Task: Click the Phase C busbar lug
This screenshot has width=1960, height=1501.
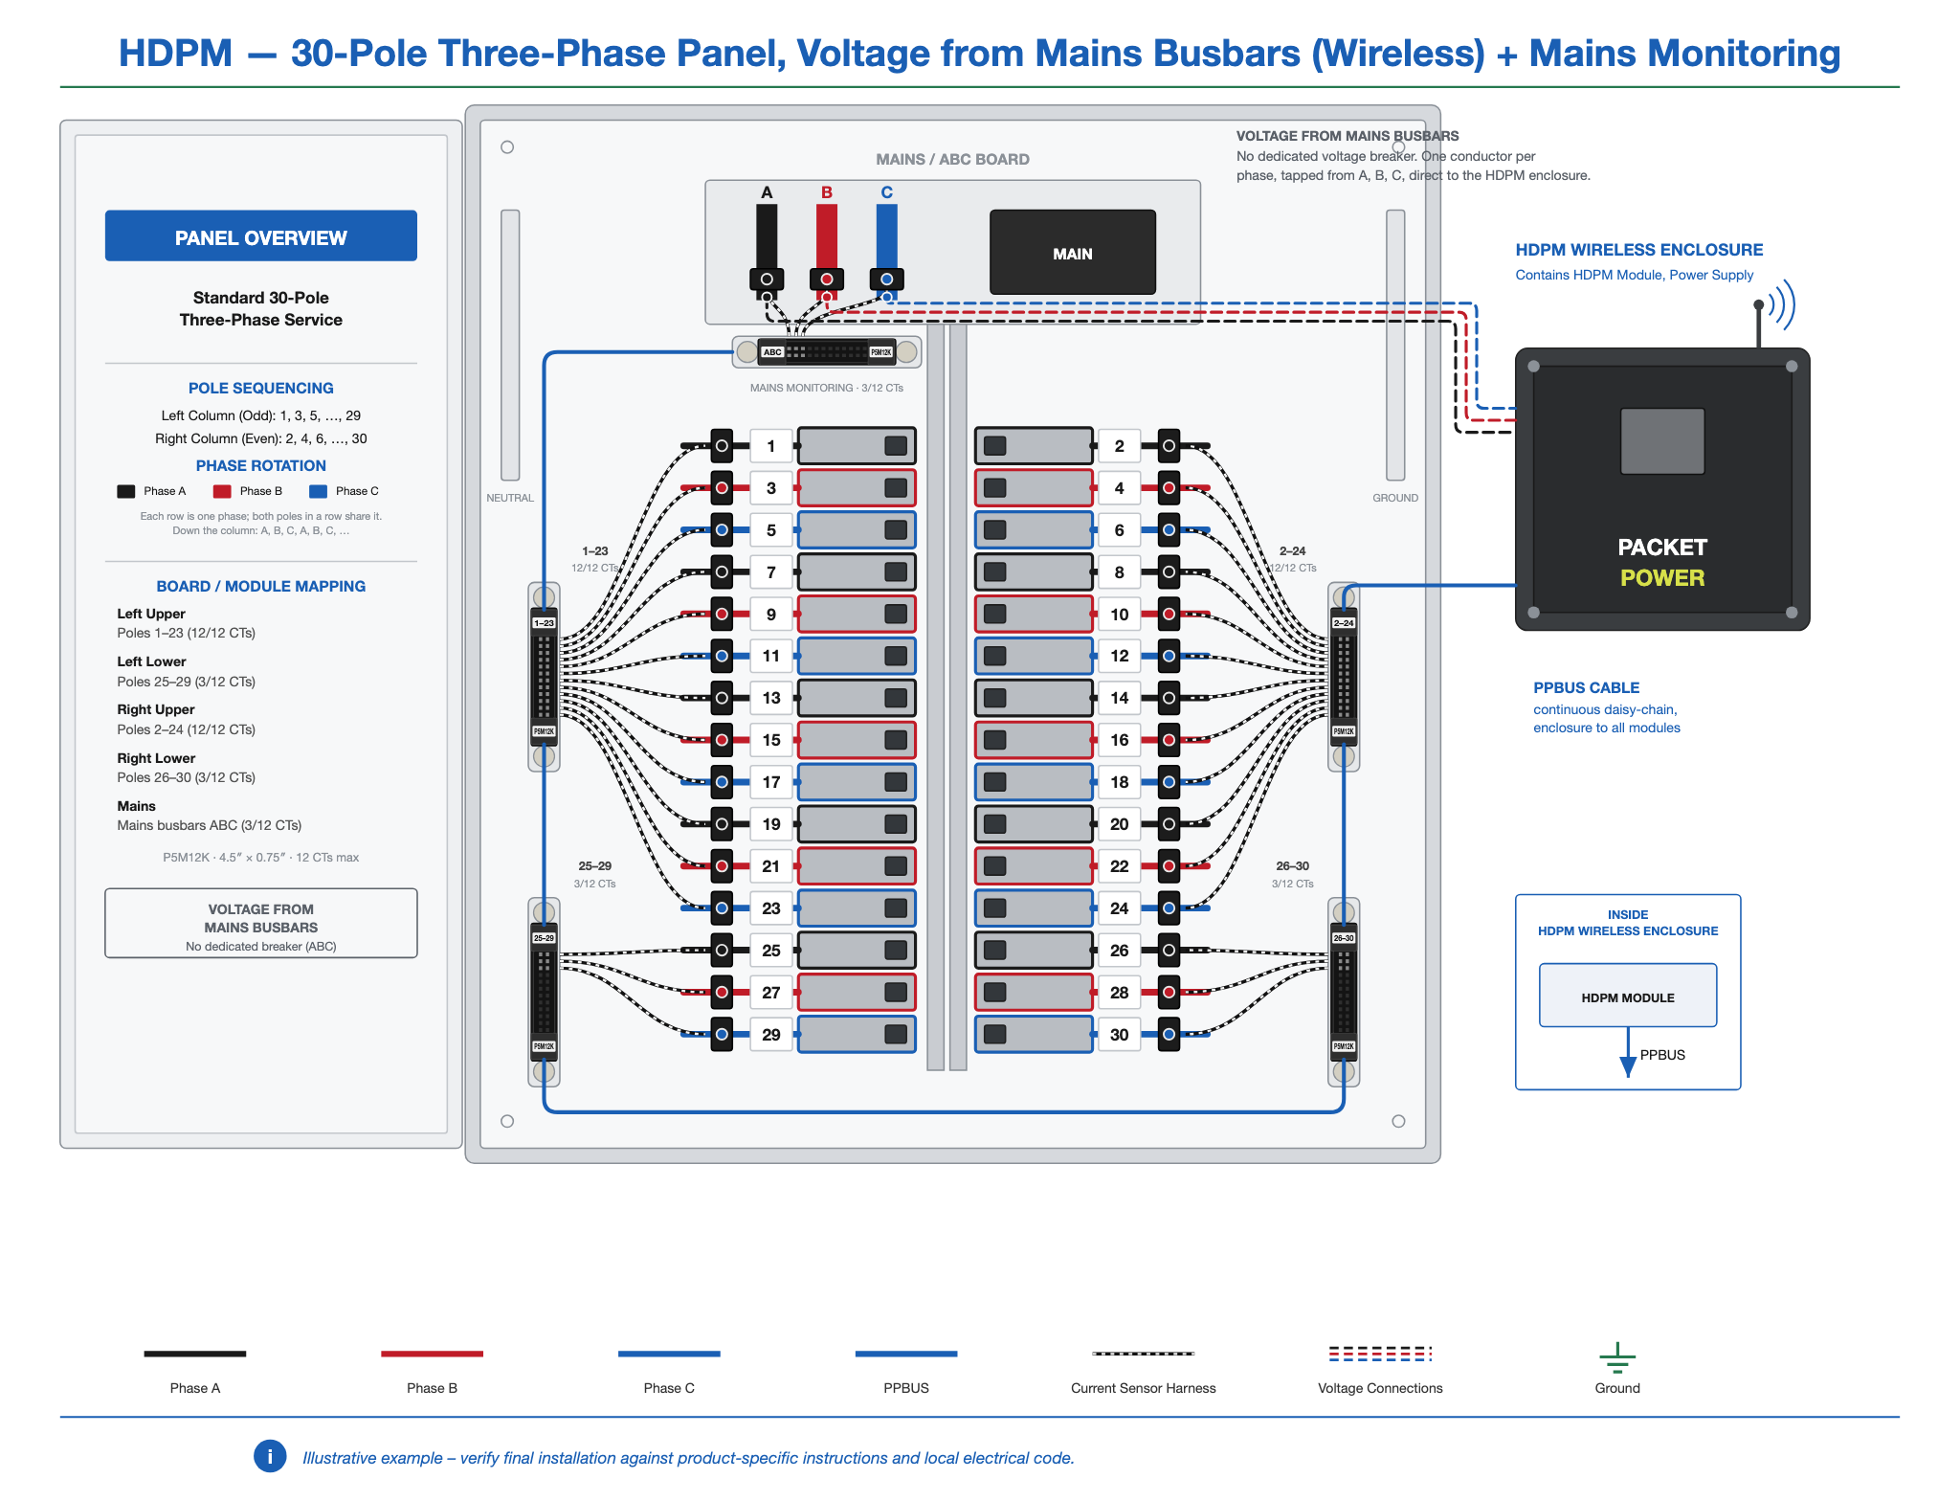Action: 887,280
